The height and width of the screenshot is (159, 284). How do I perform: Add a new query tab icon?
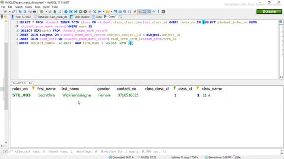[x=120, y=17]
